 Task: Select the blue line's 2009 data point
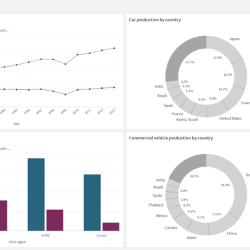(x=65, y=64)
